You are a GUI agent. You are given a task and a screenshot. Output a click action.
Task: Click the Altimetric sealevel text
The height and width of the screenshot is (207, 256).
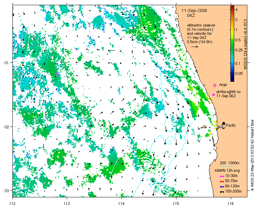pyautogui.click(x=201, y=26)
